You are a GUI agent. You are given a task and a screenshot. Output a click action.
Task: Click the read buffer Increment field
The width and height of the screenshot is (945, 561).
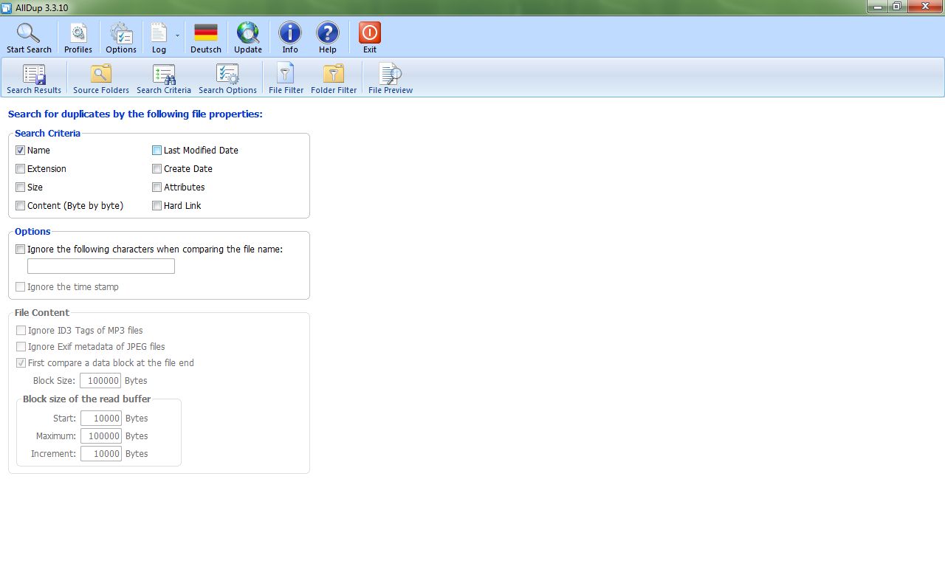(101, 453)
